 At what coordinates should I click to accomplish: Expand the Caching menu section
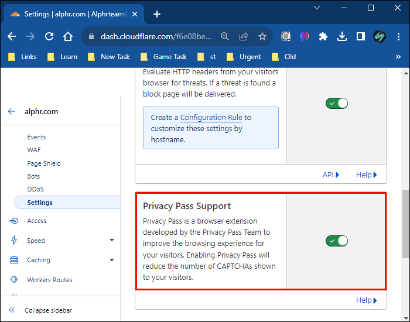click(x=111, y=260)
